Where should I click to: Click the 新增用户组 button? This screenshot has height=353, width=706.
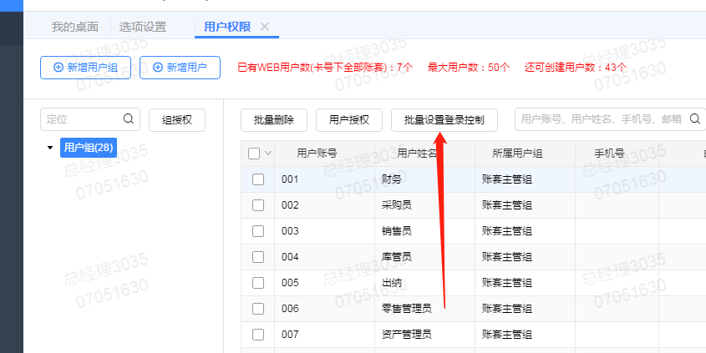coord(85,68)
